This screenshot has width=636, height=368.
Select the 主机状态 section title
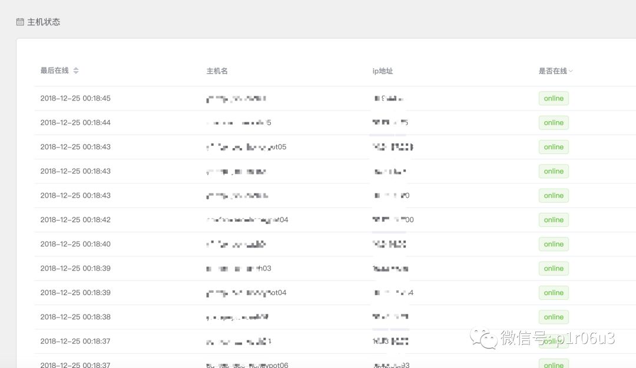pos(44,22)
